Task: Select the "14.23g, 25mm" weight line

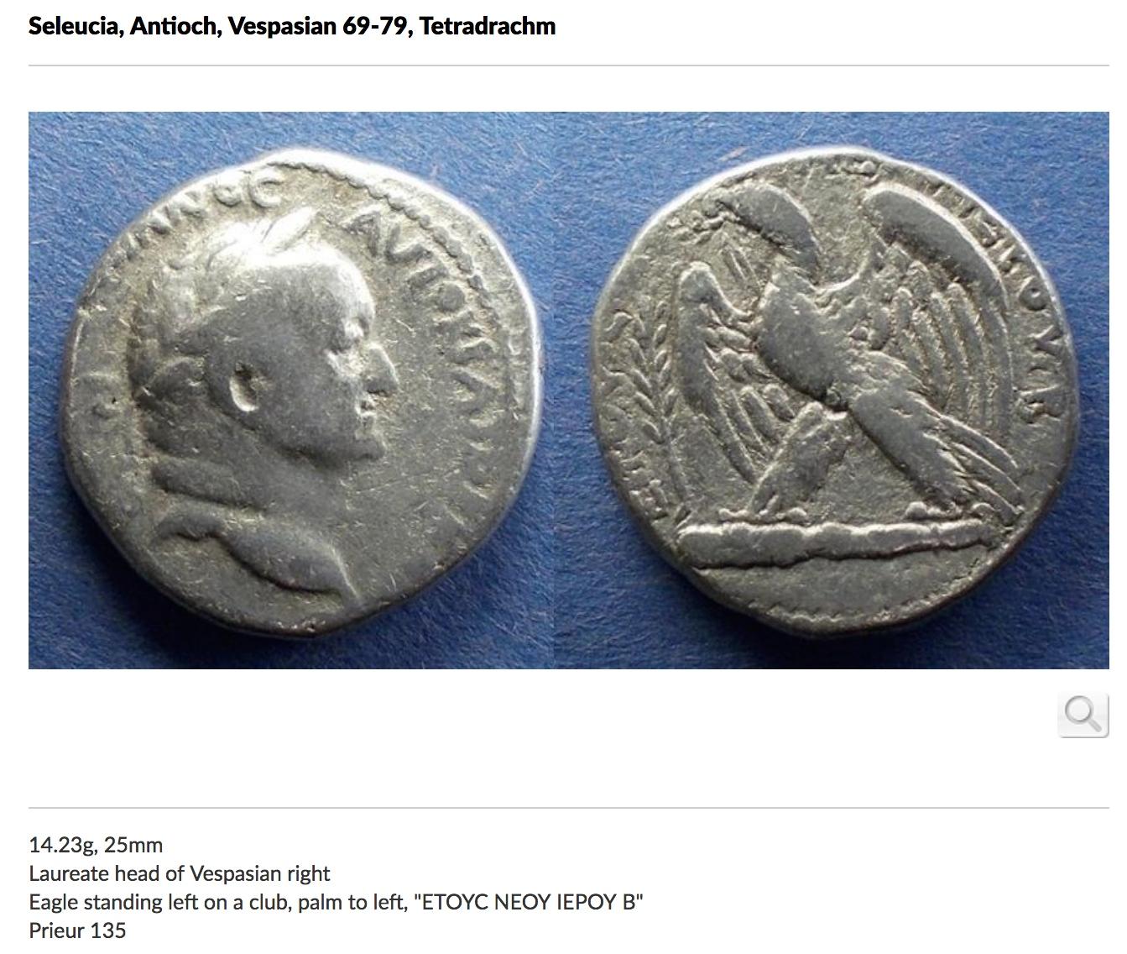Action: point(96,845)
